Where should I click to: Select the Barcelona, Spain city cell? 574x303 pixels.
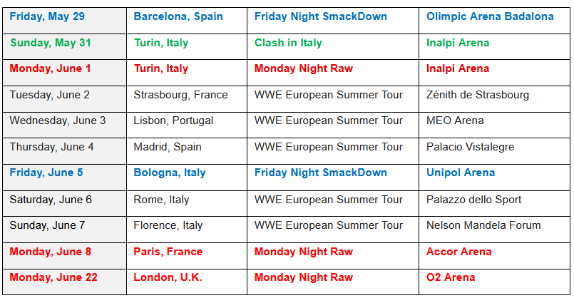click(178, 16)
